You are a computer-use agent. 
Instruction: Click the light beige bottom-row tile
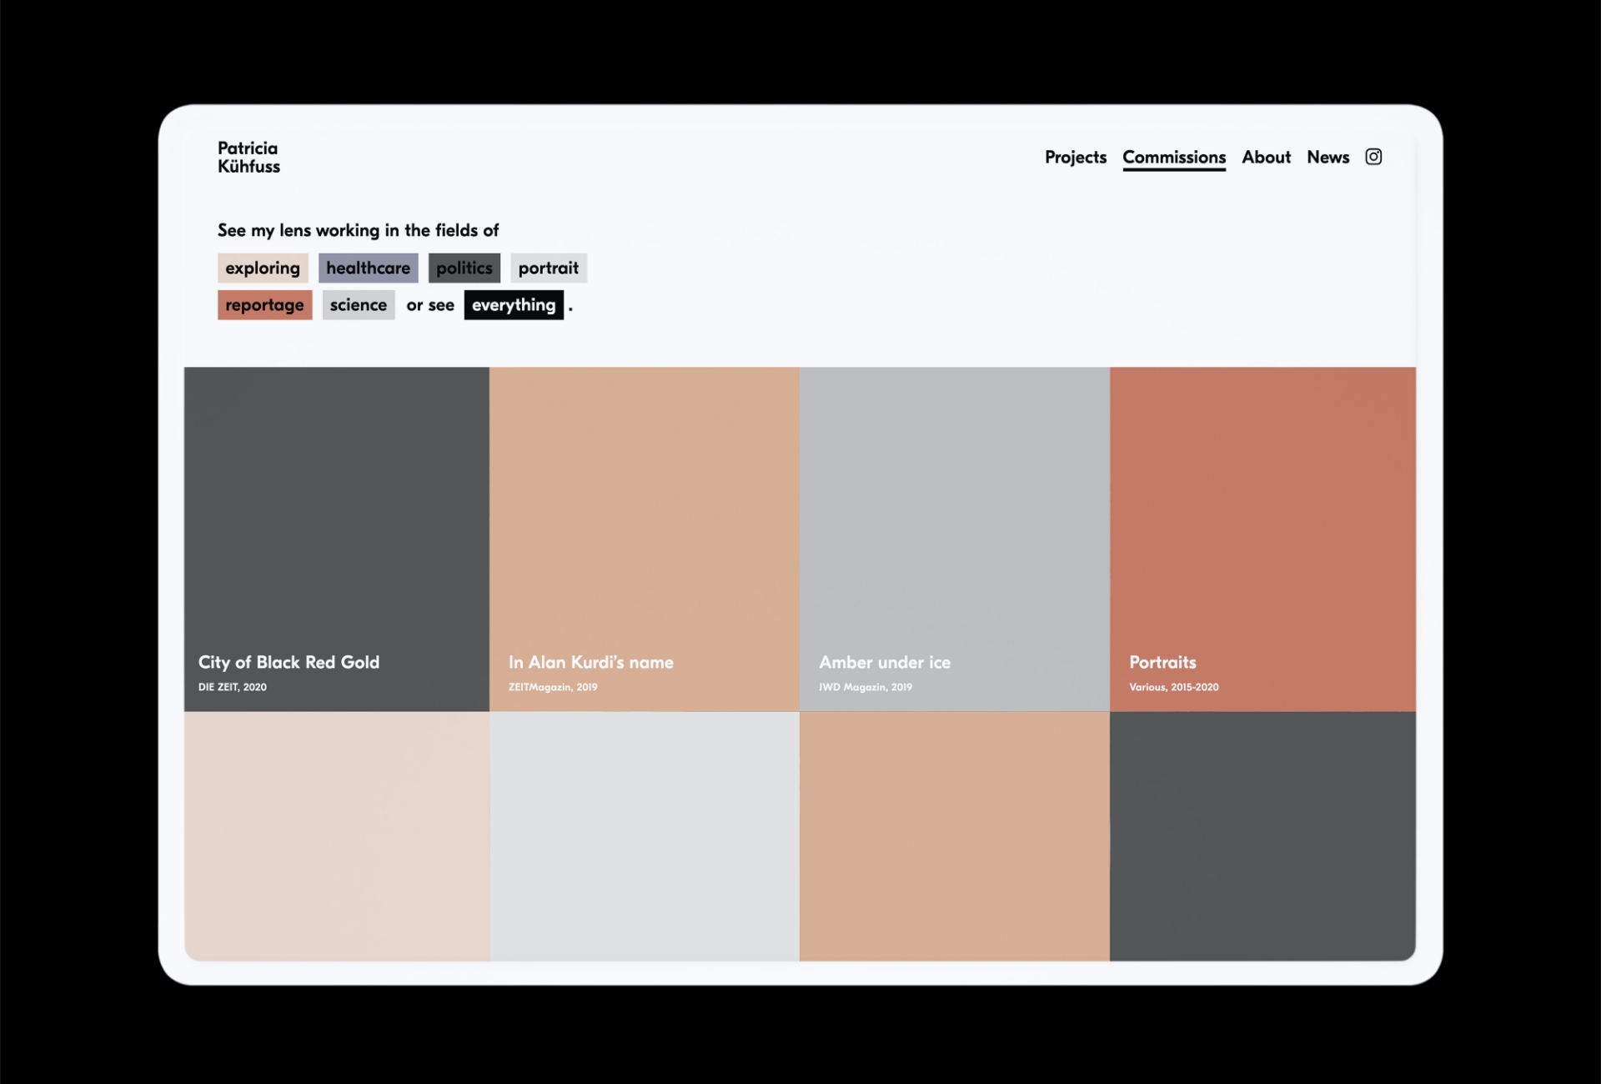336,836
